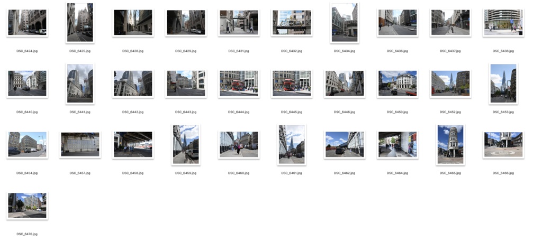This screenshot has width=542, height=251.
Task: Click the file name DSC_6470.jpg
Action: [27, 234]
